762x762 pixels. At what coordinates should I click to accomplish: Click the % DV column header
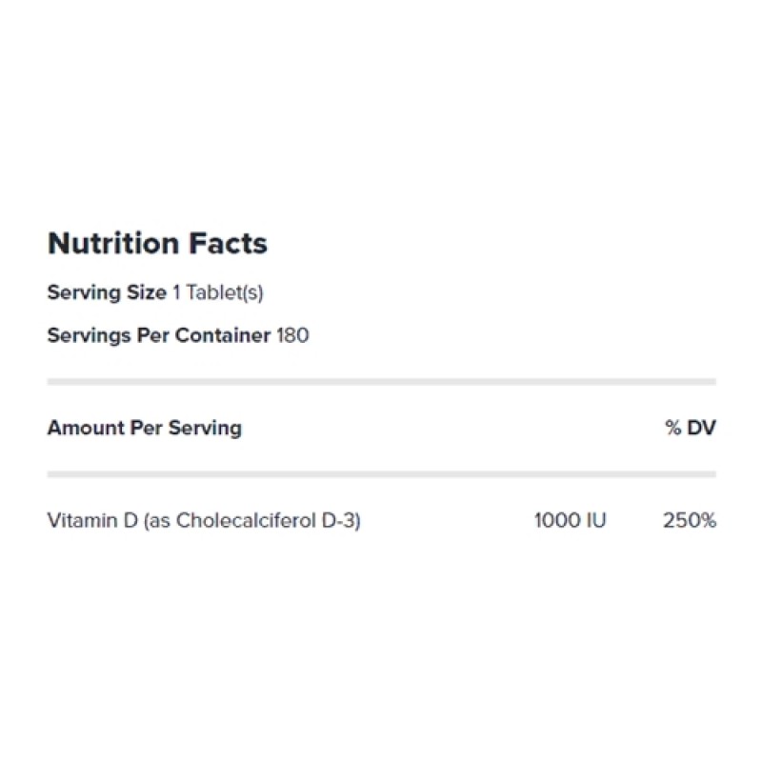691,428
